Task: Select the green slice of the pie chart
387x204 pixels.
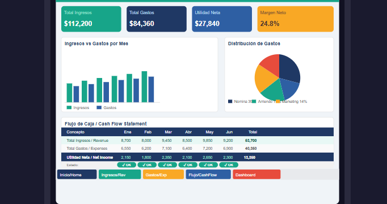Action: click(x=274, y=91)
